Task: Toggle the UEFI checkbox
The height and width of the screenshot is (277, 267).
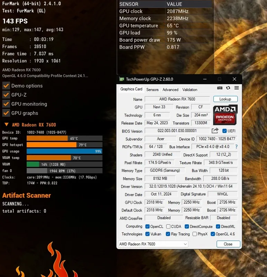Action: [x=224, y=131]
